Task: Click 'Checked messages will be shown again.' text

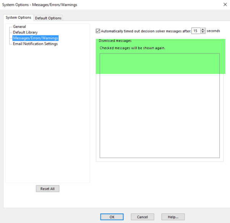Action: (133, 48)
